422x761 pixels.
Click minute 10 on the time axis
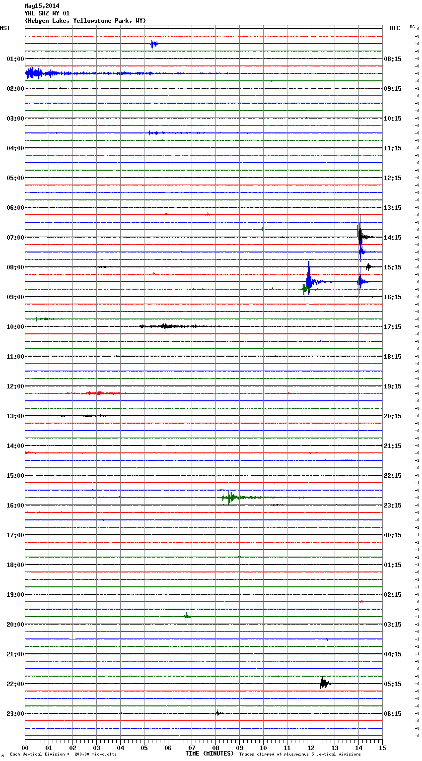[x=263, y=748]
